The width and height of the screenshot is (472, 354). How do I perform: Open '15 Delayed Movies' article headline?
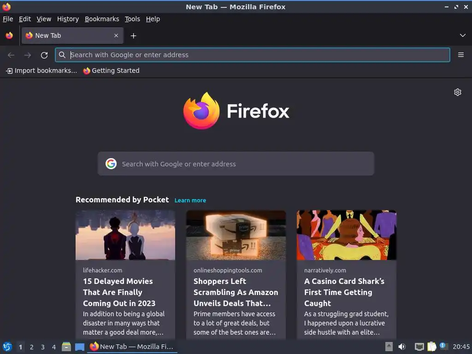pos(119,292)
